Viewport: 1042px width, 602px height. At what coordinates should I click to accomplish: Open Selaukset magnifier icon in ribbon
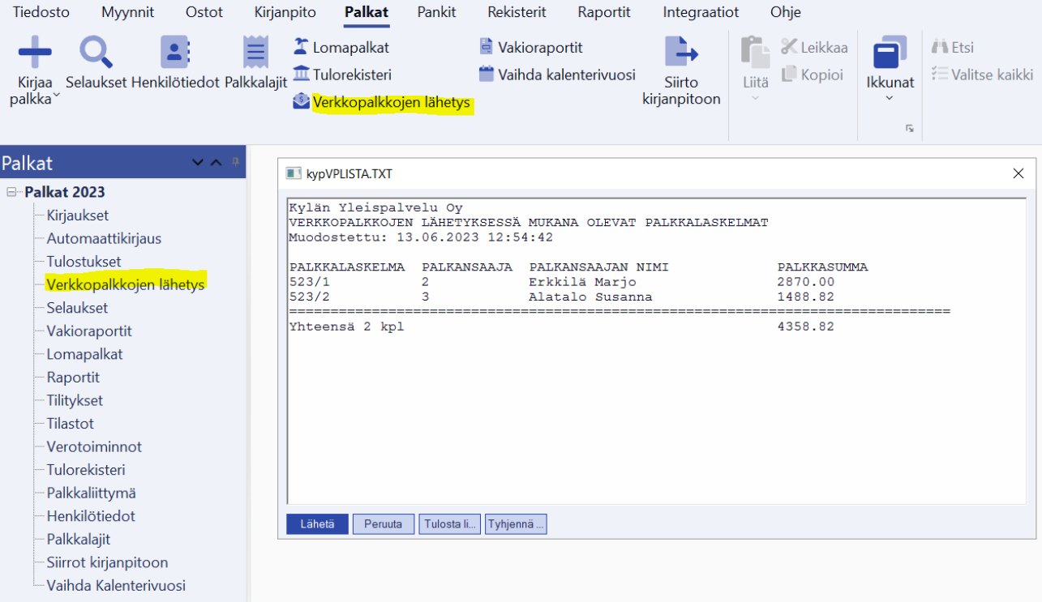coord(96,53)
